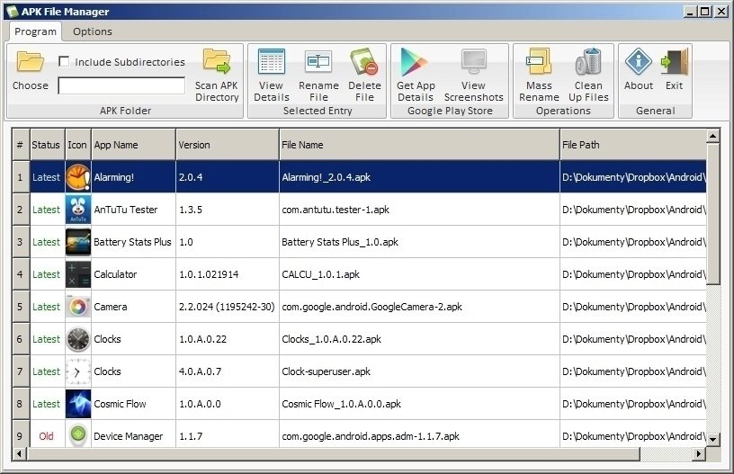Click Clock-superuser.apk file name cell

[x=419, y=371]
